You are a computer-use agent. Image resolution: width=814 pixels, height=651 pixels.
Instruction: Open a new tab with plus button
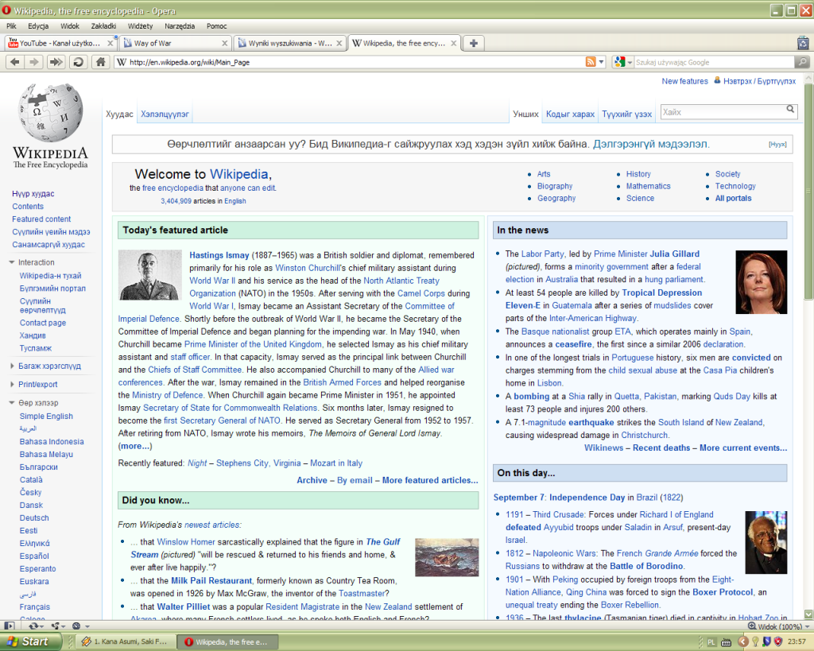[474, 44]
